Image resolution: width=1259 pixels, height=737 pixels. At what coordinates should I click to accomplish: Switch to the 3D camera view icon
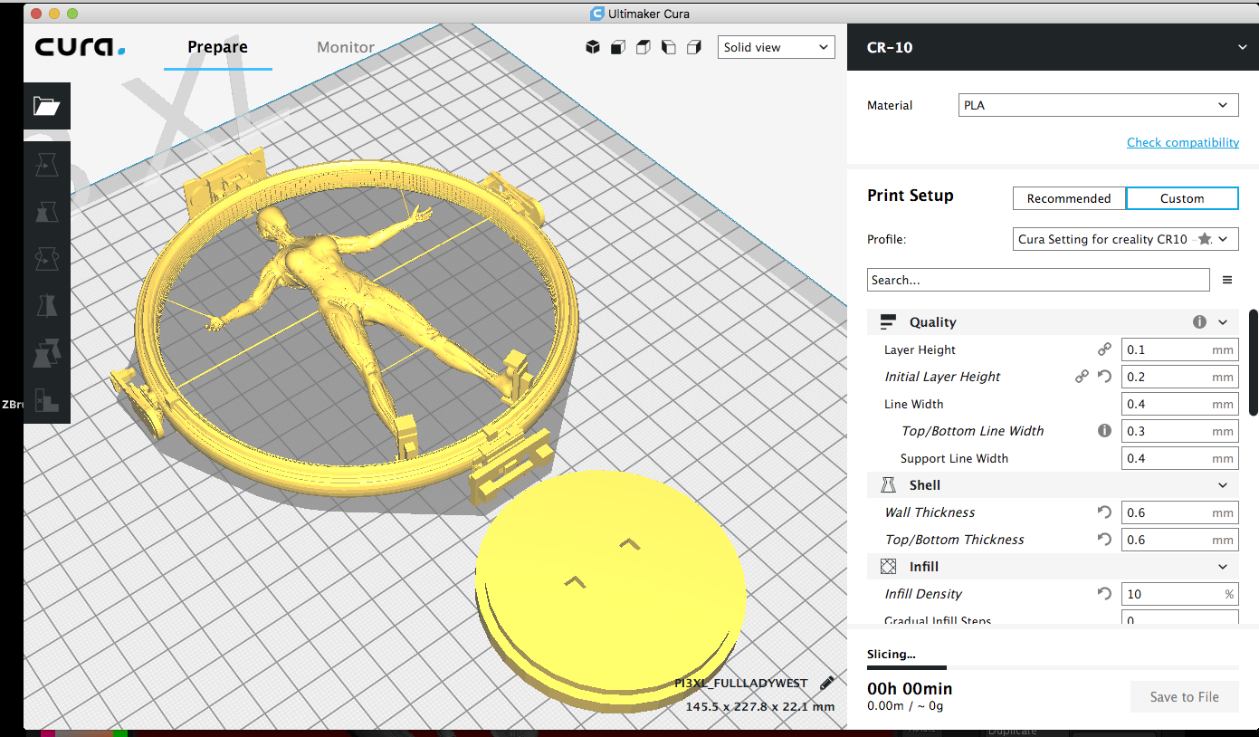point(593,47)
